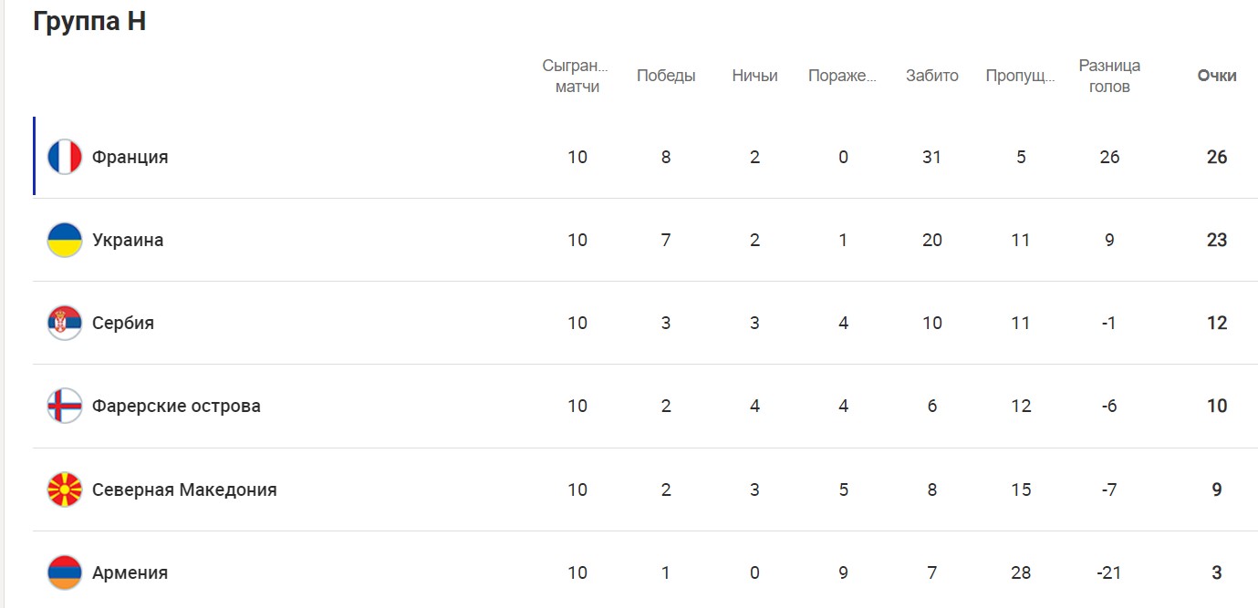Click the Группа H heading
Image resolution: width=1258 pixels, height=608 pixels.
tap(89, 22)
